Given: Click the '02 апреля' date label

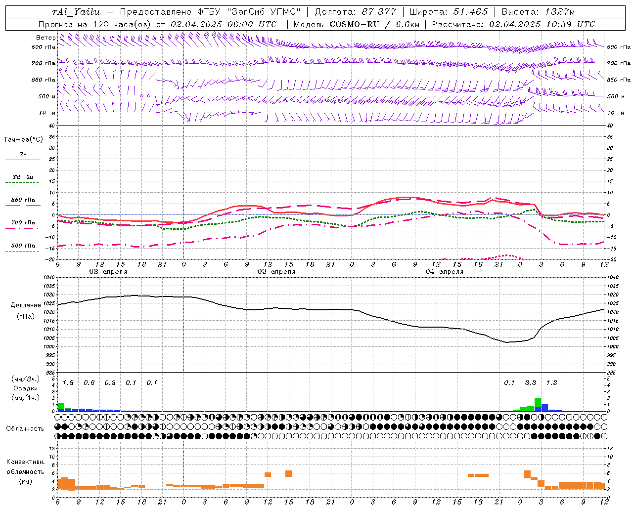Looking at the screenshot, I should tap(108, 272).
